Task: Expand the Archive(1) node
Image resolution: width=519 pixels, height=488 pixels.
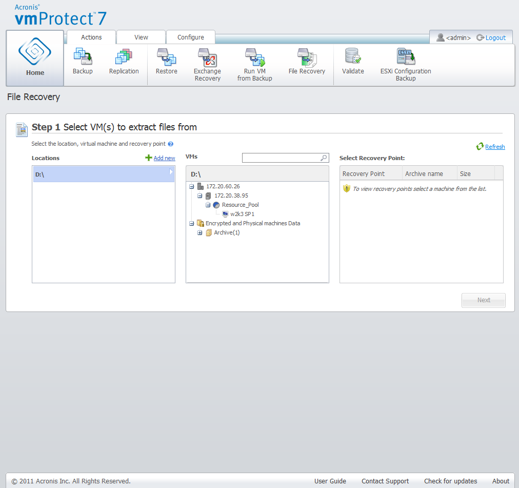Action: tap(199, 233)
